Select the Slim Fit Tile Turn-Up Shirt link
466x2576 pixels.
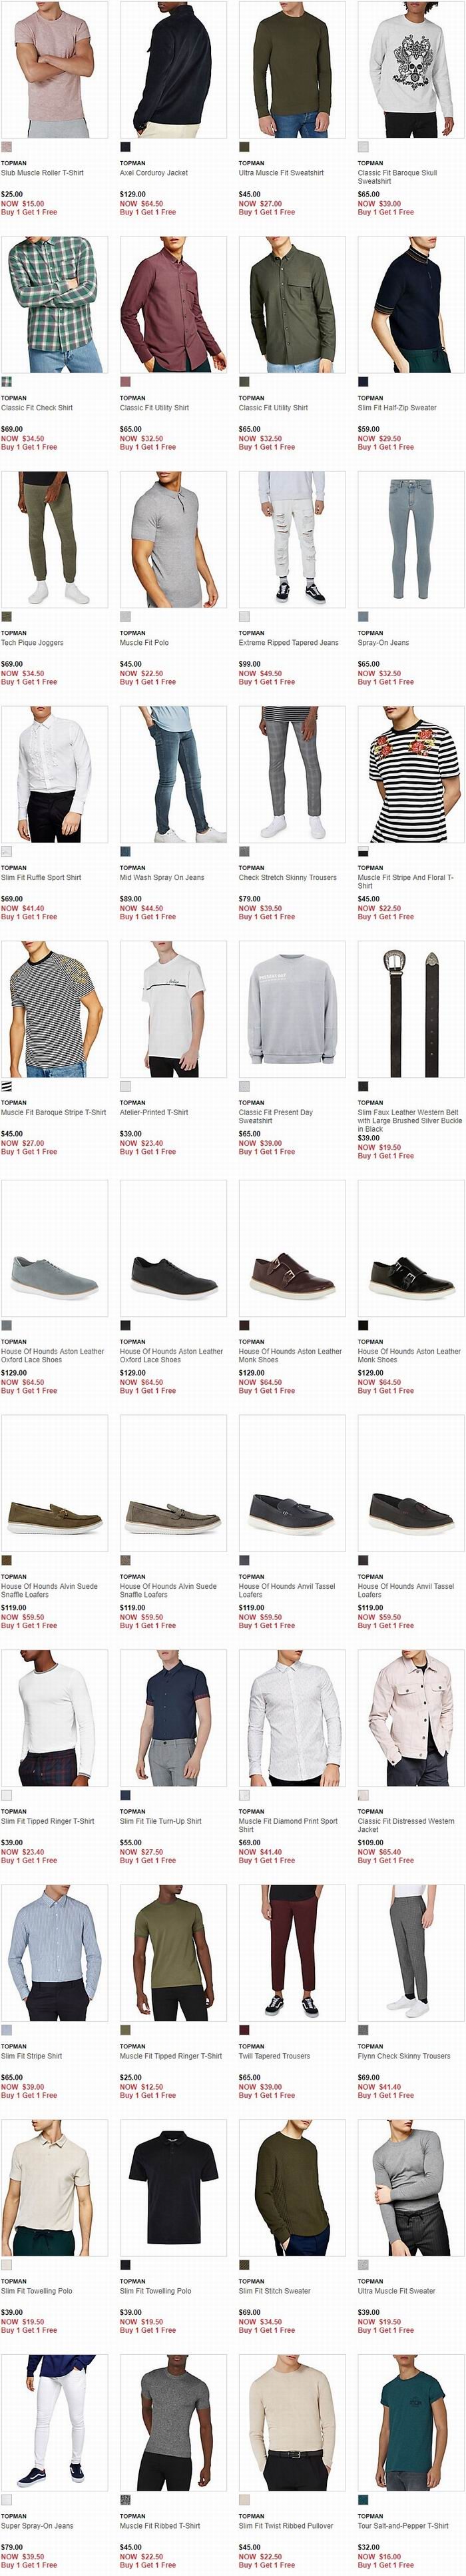point(160,1822)
